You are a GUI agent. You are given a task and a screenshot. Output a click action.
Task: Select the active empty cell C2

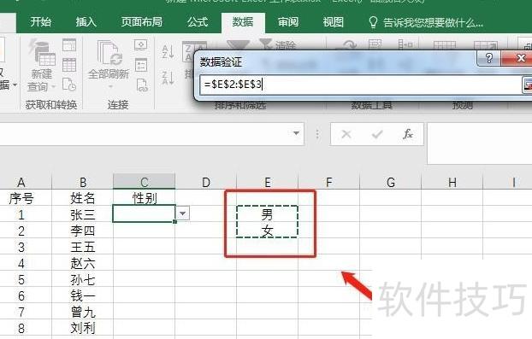[x=145, y=213]
